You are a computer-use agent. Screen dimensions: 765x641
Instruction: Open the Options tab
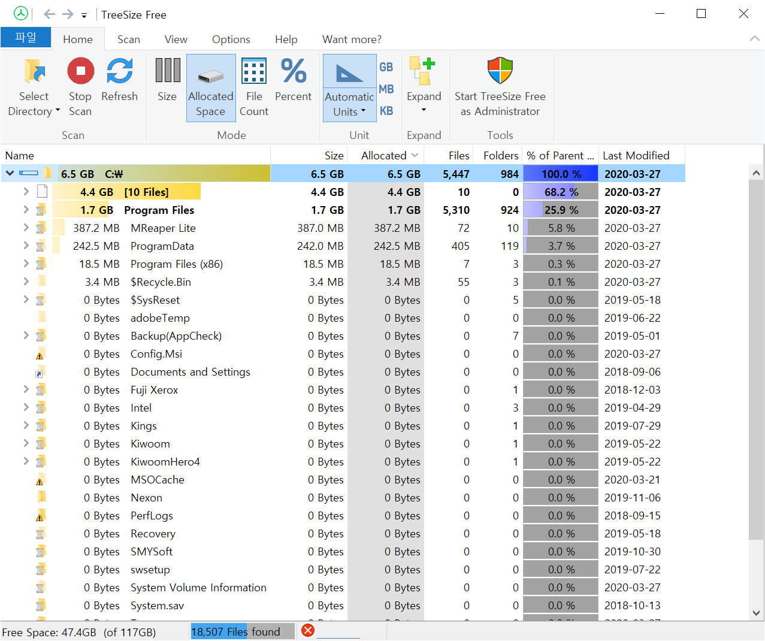(231, 39)
